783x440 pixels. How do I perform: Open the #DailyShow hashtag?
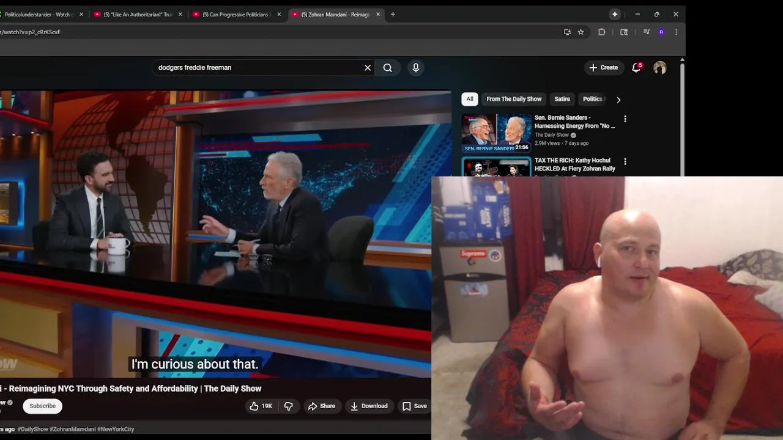tap(32, 429)
